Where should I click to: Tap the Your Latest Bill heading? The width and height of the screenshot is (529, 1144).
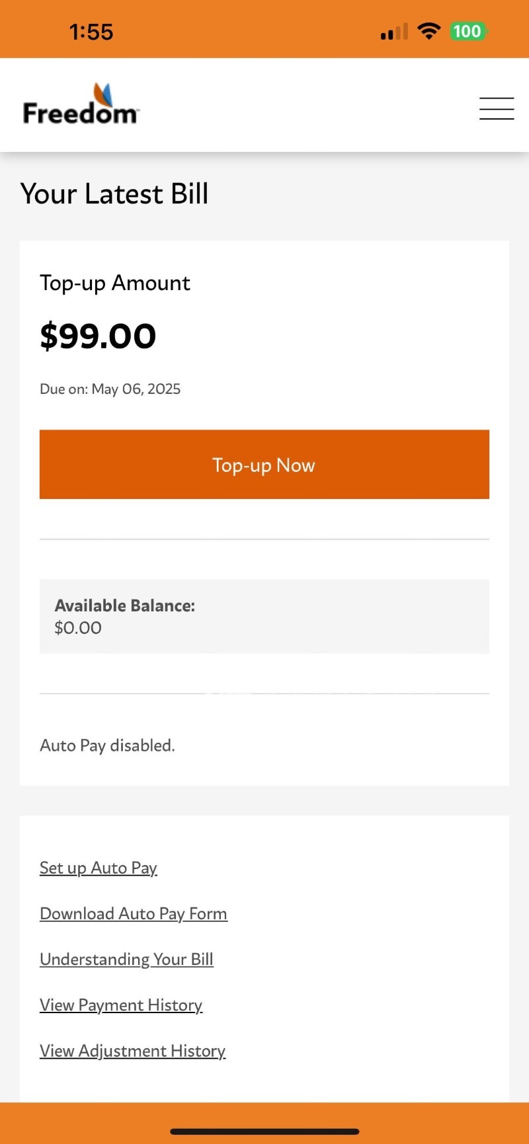point(114,194)
